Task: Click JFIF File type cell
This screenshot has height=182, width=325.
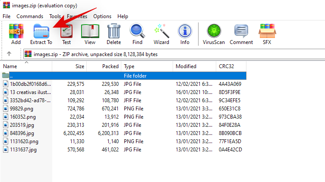Action: tap(133, 100)
